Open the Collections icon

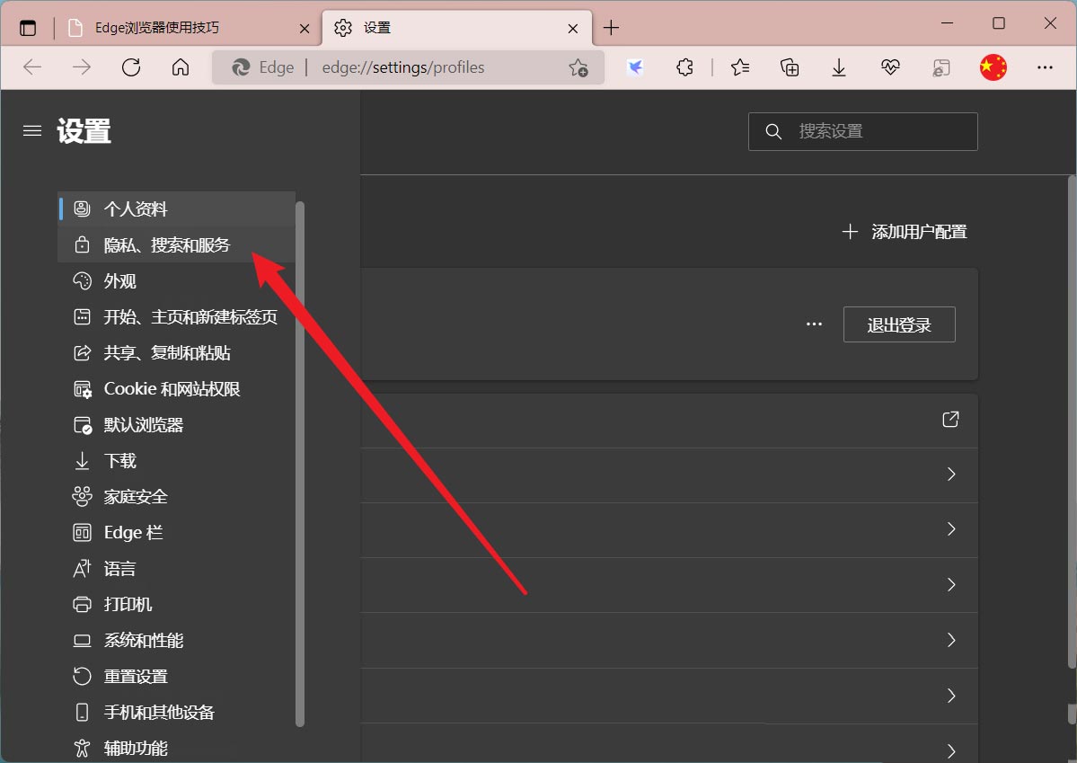[x=789, y=67]
